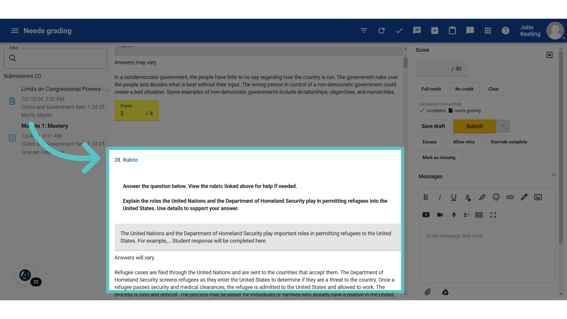Open the hamburger menu next to Needs grading
This screenshot has width=567, height=319.
tap(14, 30)
